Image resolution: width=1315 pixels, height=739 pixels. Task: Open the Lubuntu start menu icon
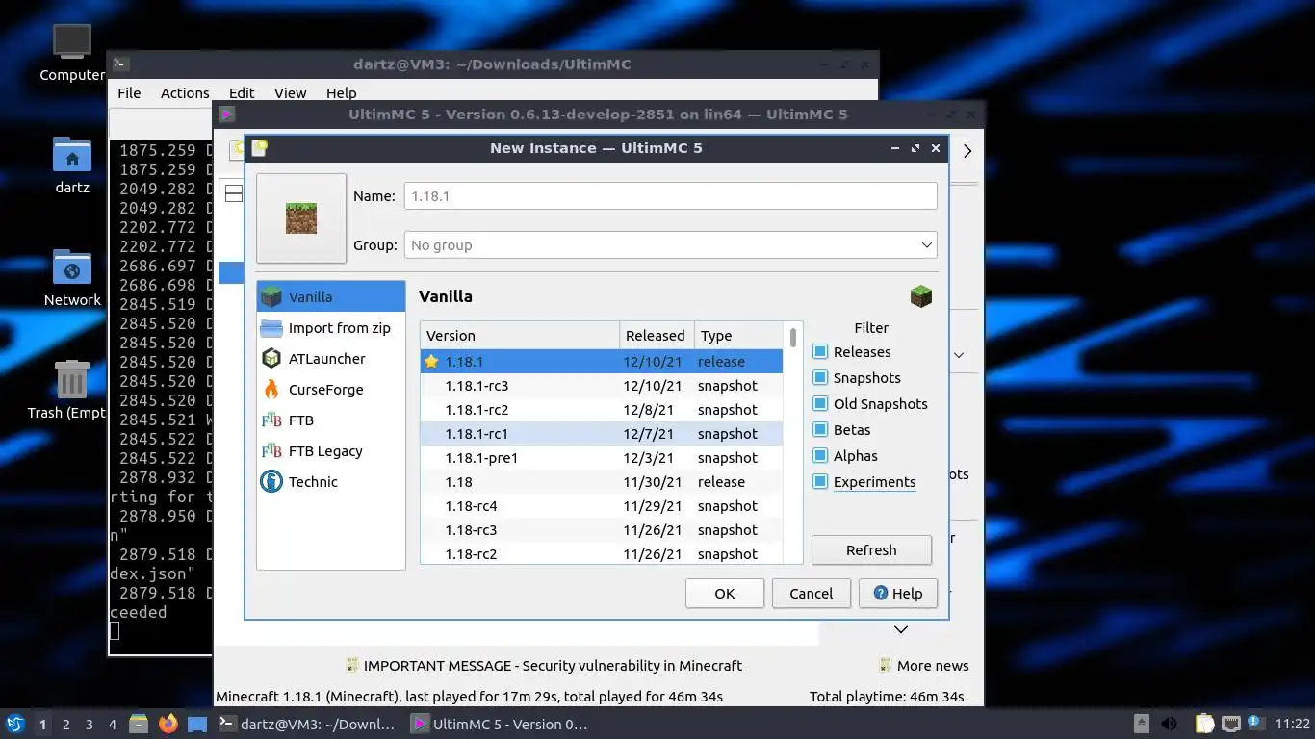click(x=14, y=724)
